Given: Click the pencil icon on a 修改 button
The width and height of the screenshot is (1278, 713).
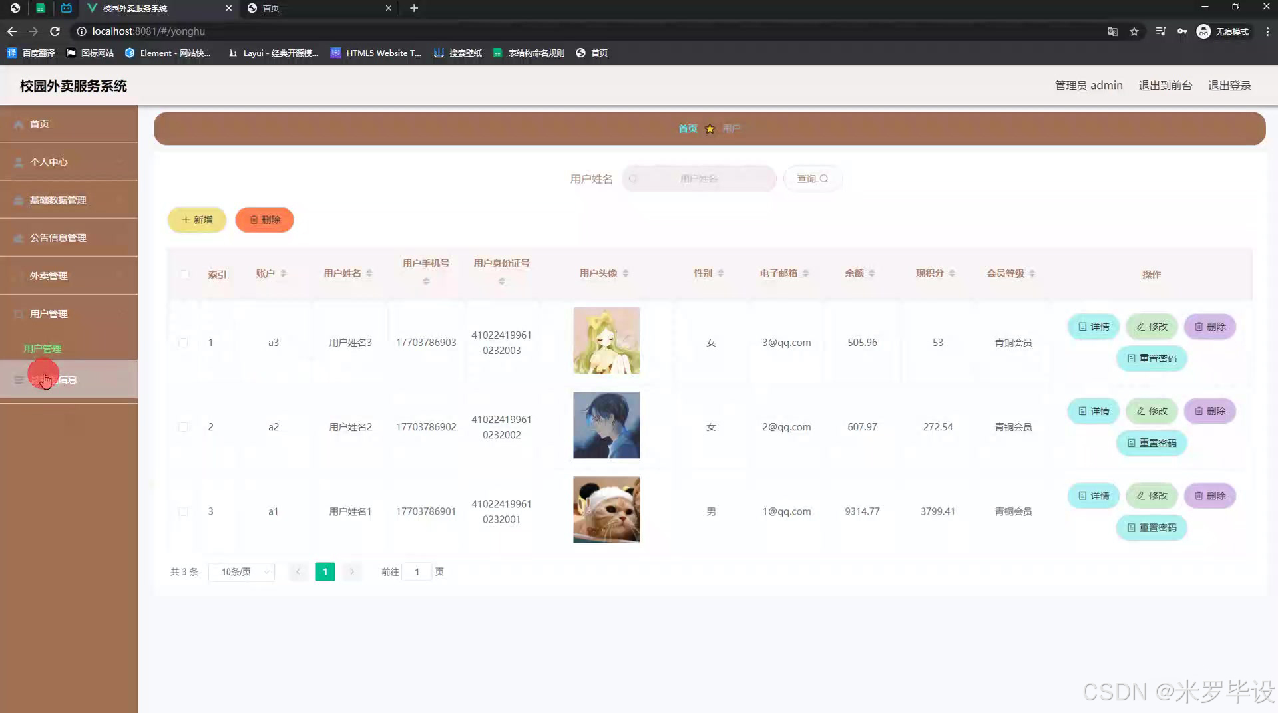Looking at the screenshot, I should 1140,327.
